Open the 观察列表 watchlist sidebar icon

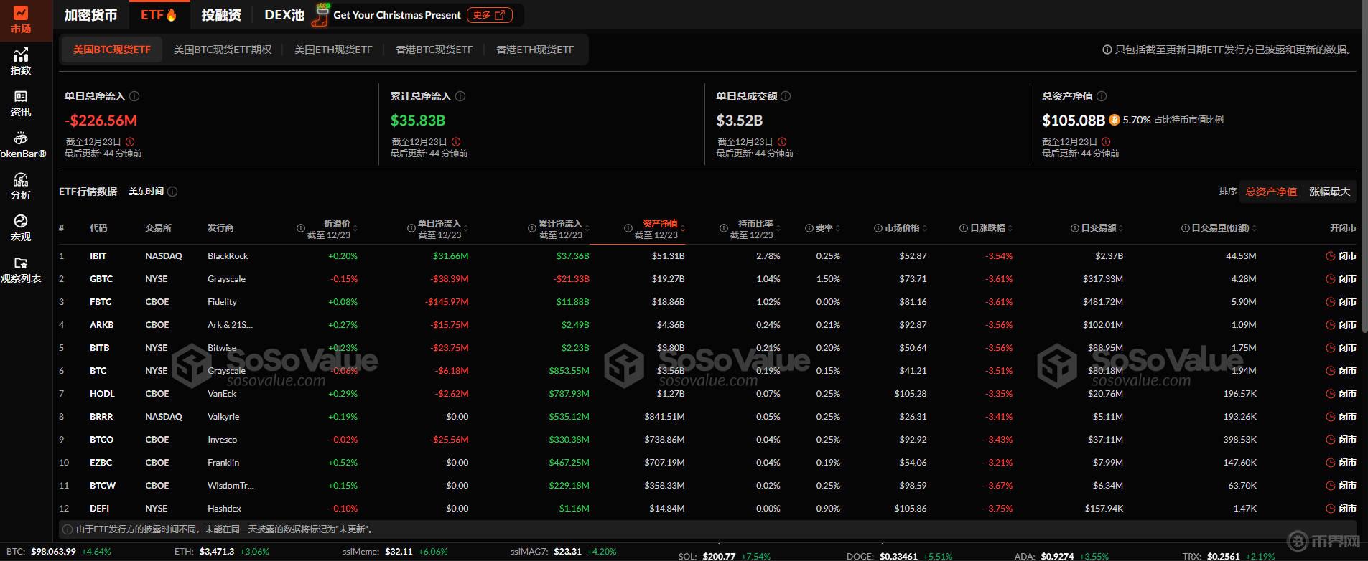(x=21, y=270)
